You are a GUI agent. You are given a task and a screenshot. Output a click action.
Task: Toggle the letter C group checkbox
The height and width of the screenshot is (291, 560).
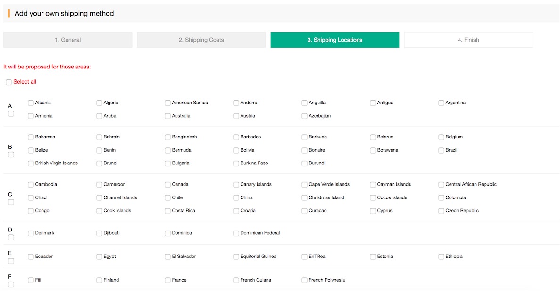point(11,202)
